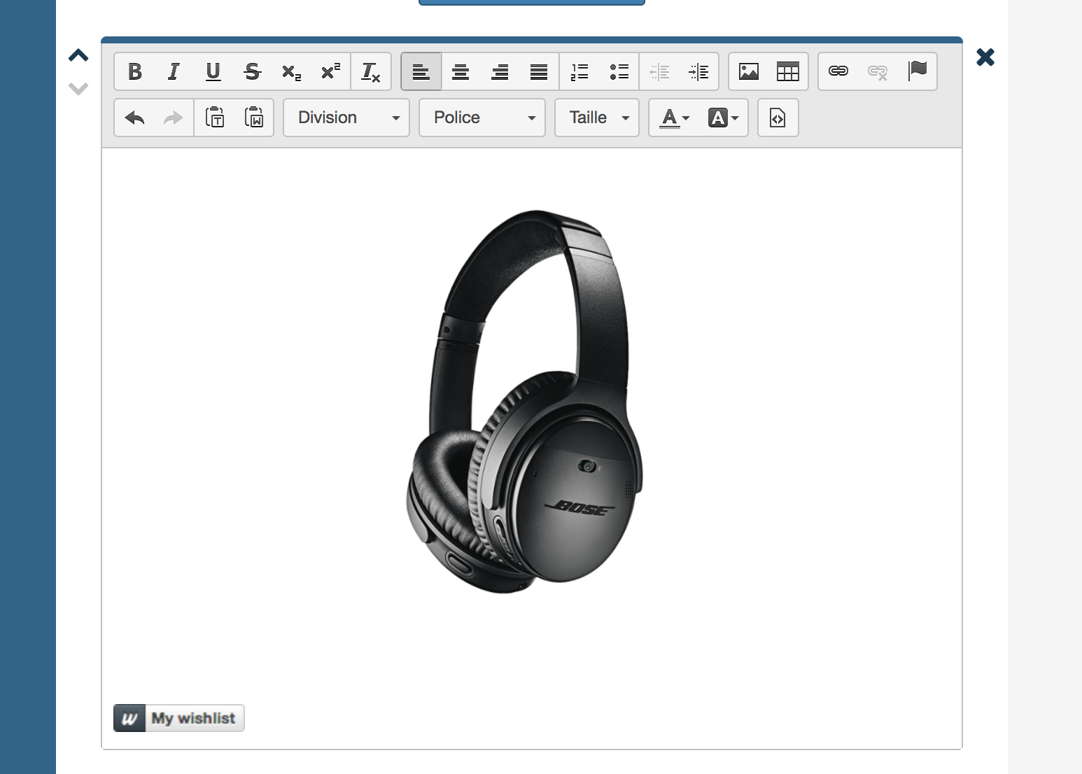
Task: Delete this editor block
Action: pyautogui.click(x=985, y=57)
